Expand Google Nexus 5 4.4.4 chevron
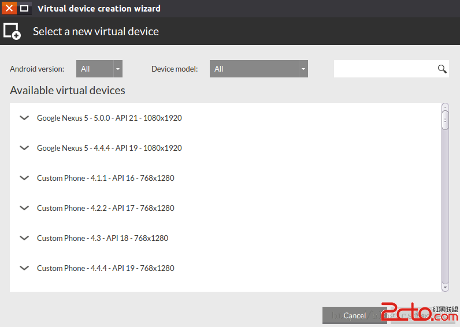Viewport: 460px width, 327px height. coord(24,148)
